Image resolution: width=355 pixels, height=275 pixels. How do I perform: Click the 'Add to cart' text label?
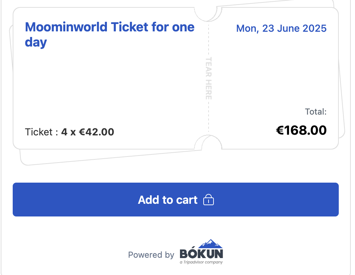click(168, 200)
